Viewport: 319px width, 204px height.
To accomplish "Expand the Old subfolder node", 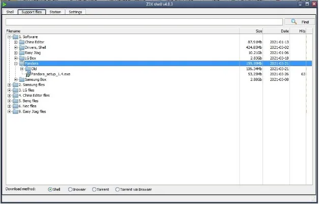I will click(x=22, y=69).
